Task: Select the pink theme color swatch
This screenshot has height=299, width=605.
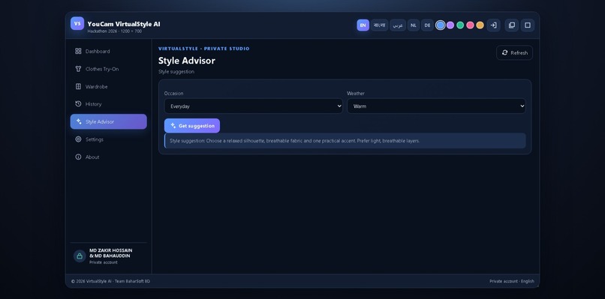Action: coord(470,25)
